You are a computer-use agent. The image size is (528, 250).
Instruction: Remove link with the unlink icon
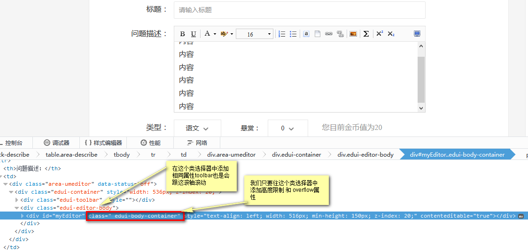340,34
